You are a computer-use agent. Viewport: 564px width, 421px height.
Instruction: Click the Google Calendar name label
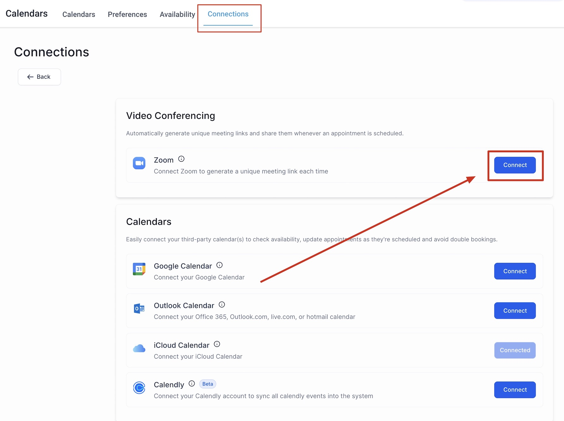pyautogui.click(x=183, y=266)
